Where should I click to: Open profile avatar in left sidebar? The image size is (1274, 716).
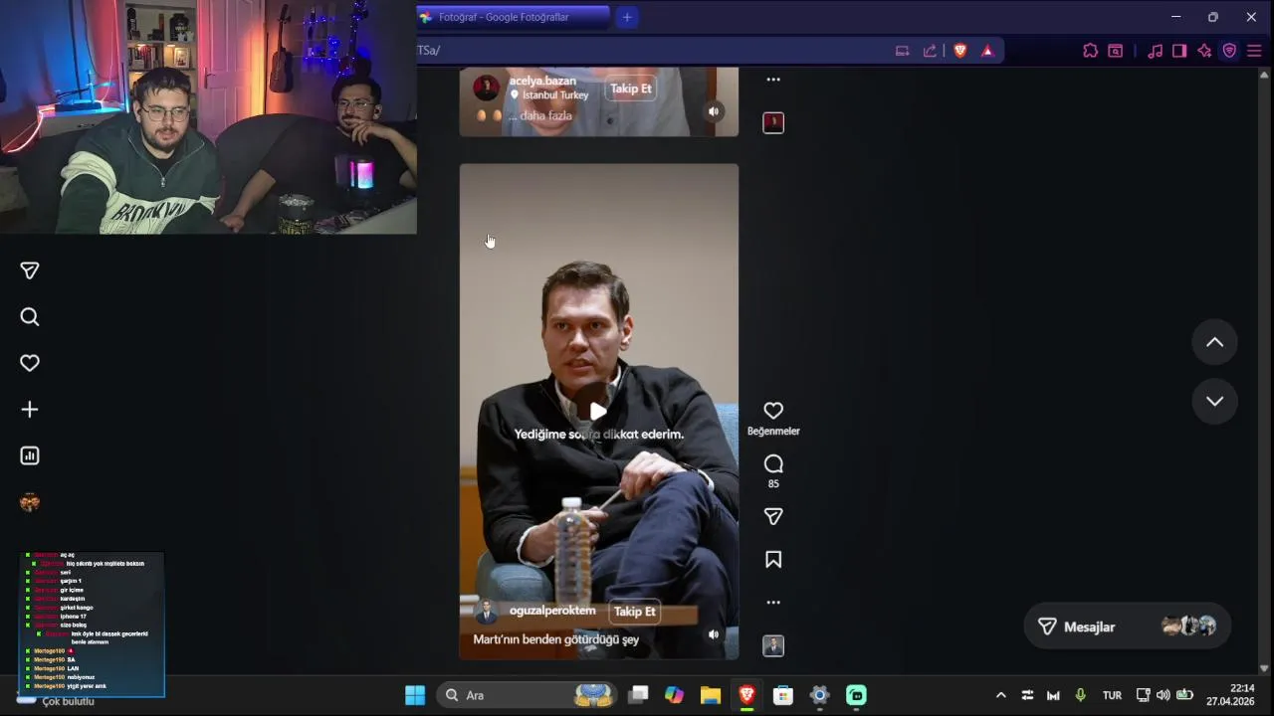pos(30,502)
